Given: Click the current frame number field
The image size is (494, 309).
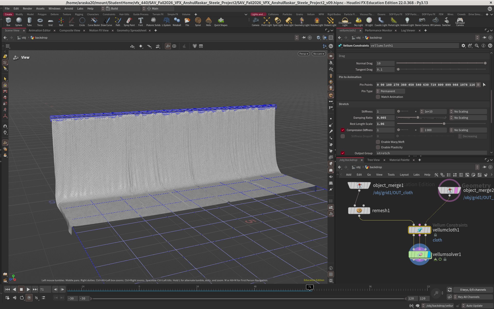Looking at the screenshot, I should tap(45, 289).
